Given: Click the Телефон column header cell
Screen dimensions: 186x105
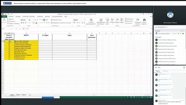Looking at the screenshot, I should click(45, 37).
